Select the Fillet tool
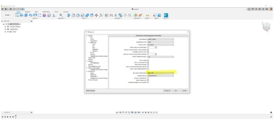The height and width of the screenshot is (122, 274). coord(73,15)
